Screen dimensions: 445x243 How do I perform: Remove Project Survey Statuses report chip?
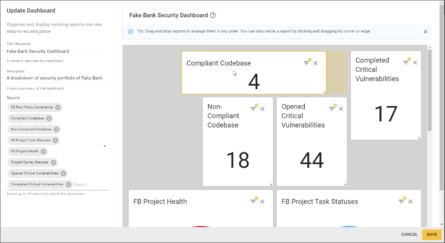(x=54, y=162)
